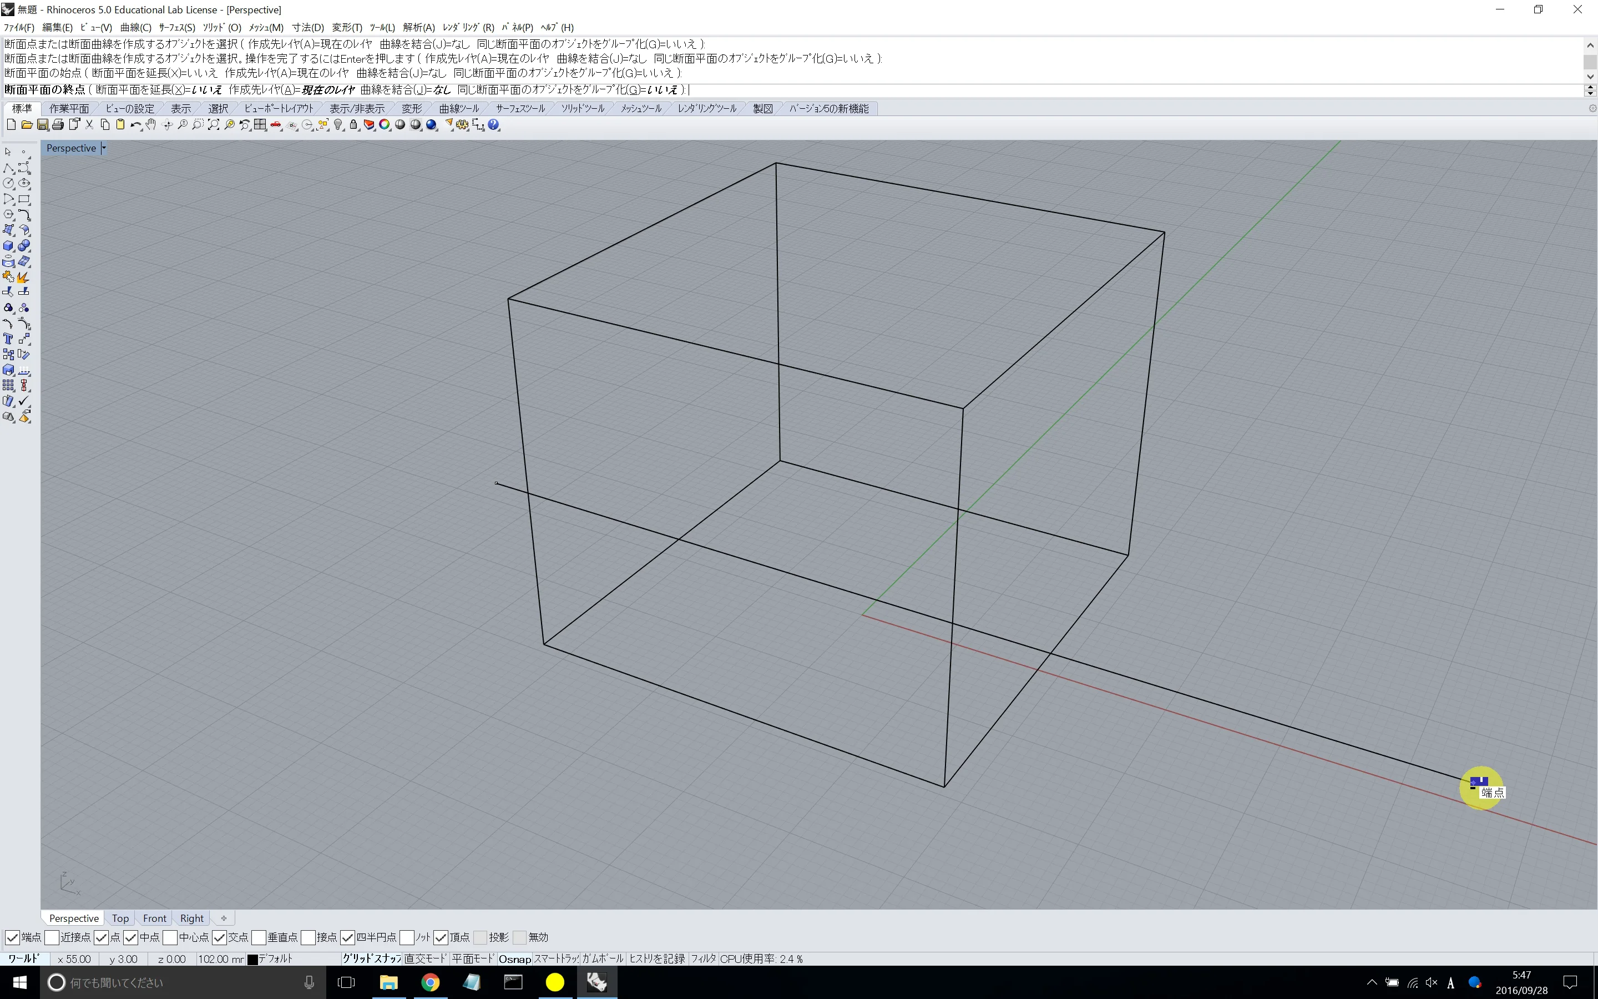Open a file with the folder icon
Image resolution: width=1598 pixels, height=999 pixels.
coord(27,125)
